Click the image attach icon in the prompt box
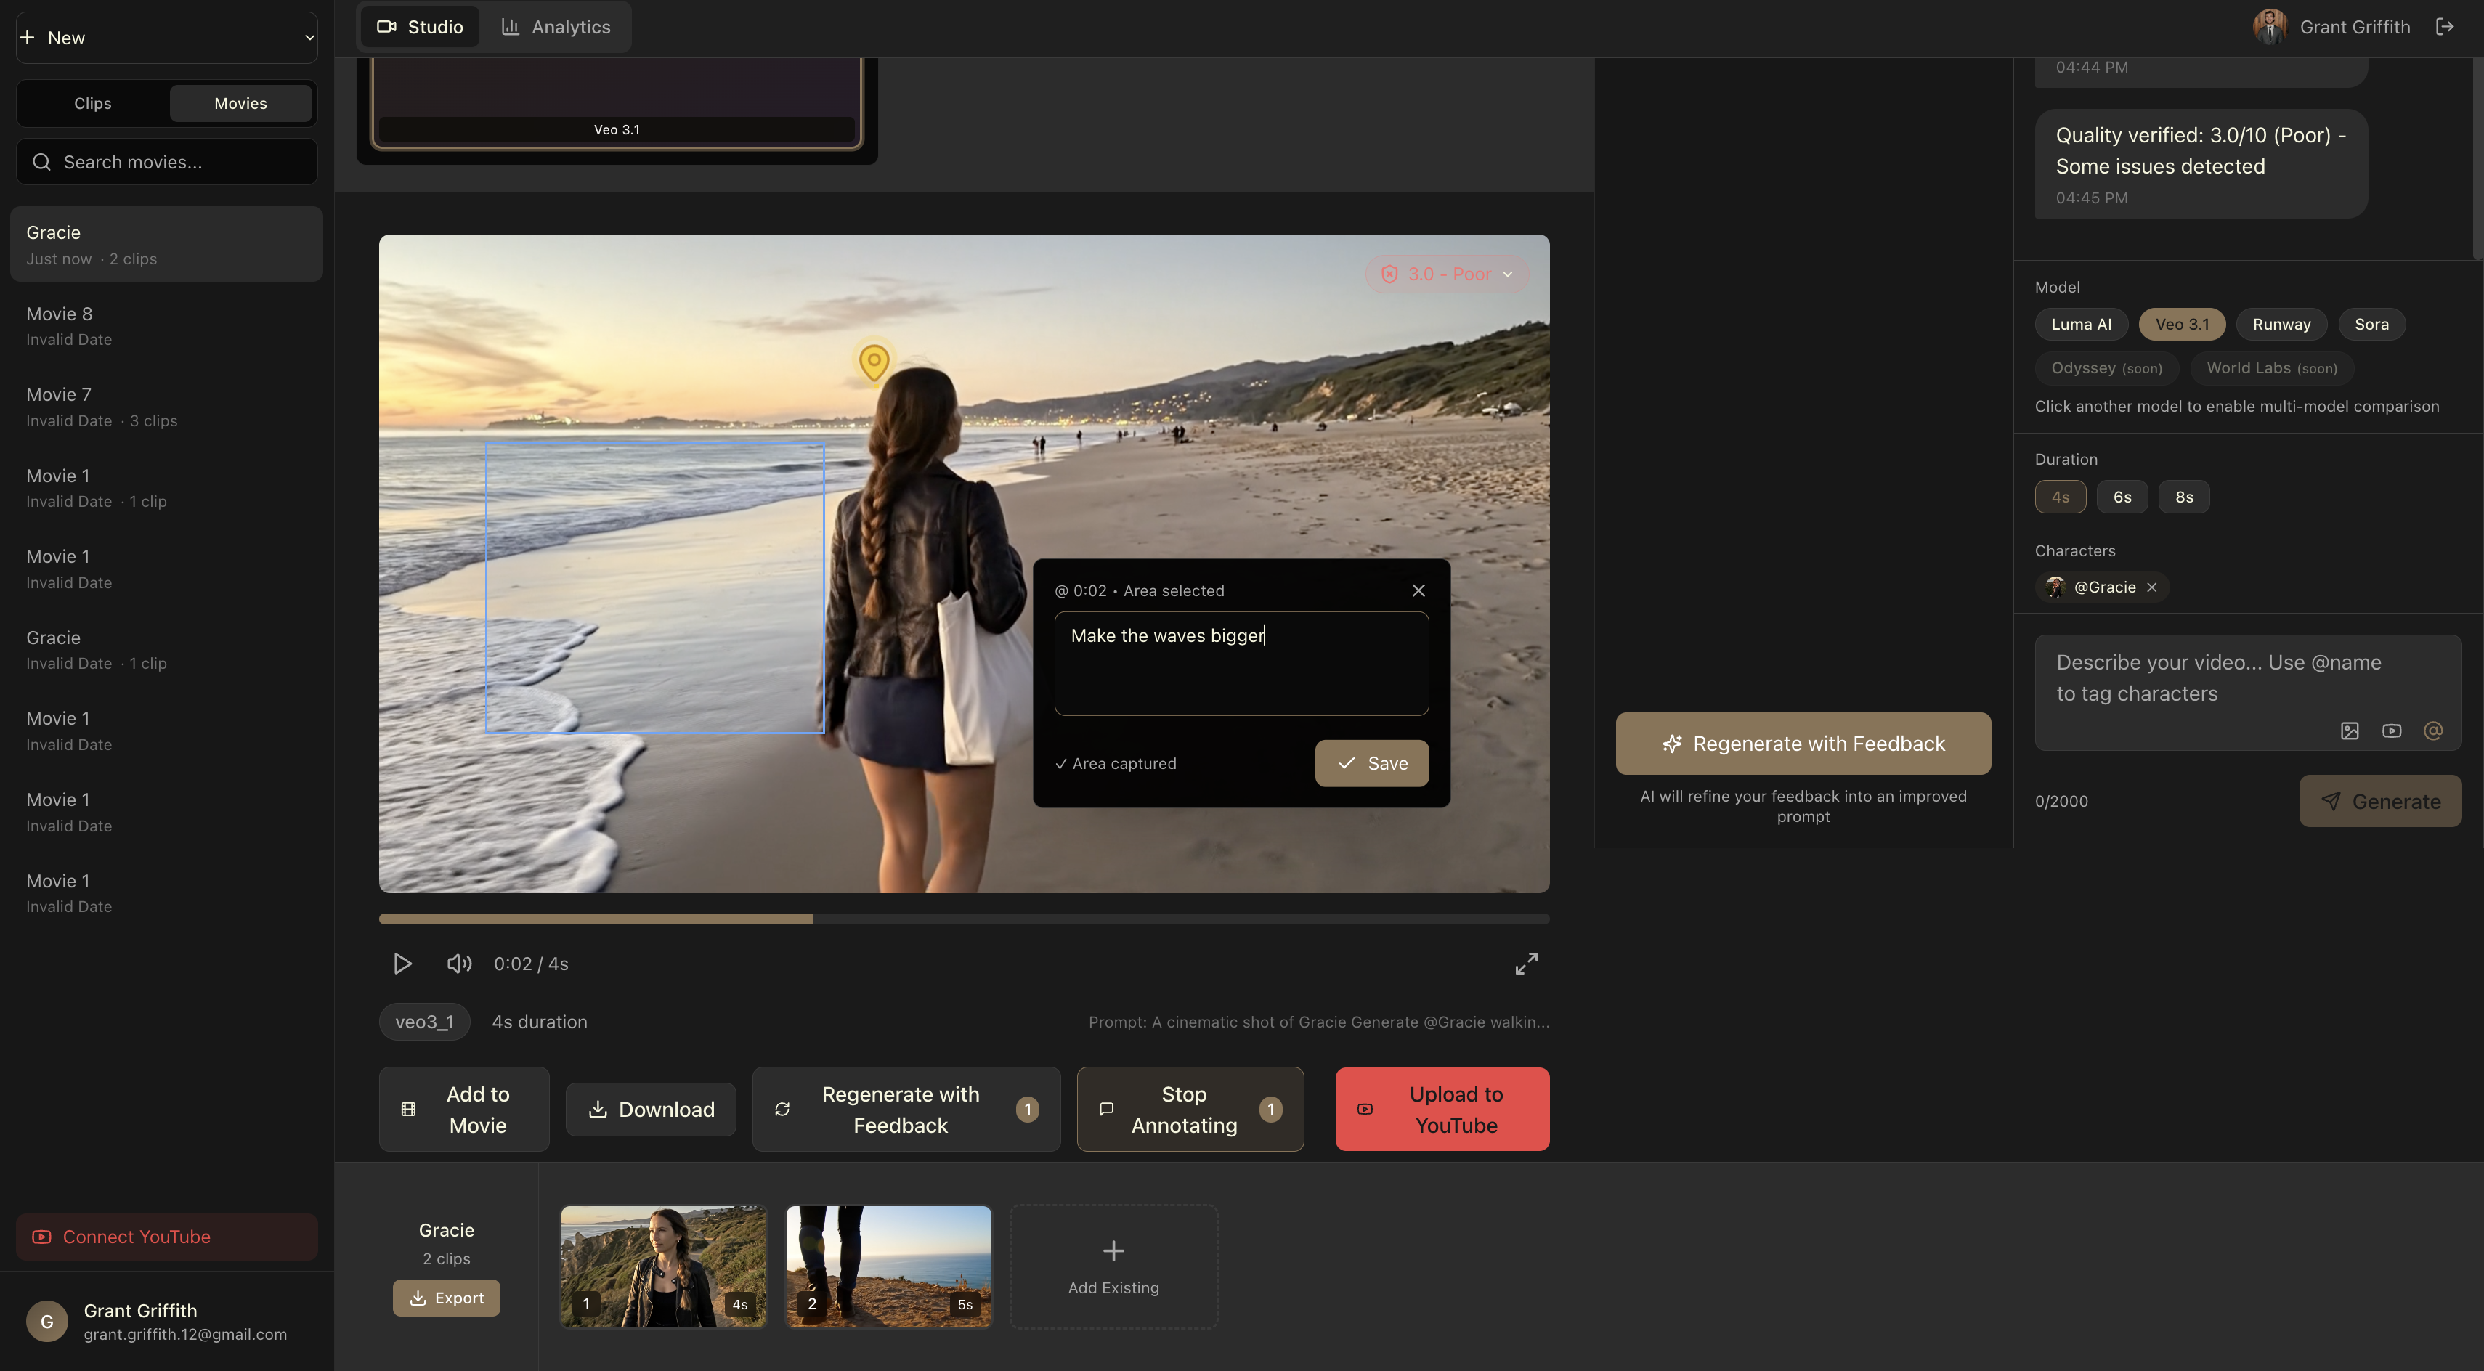 (2349, 731)
